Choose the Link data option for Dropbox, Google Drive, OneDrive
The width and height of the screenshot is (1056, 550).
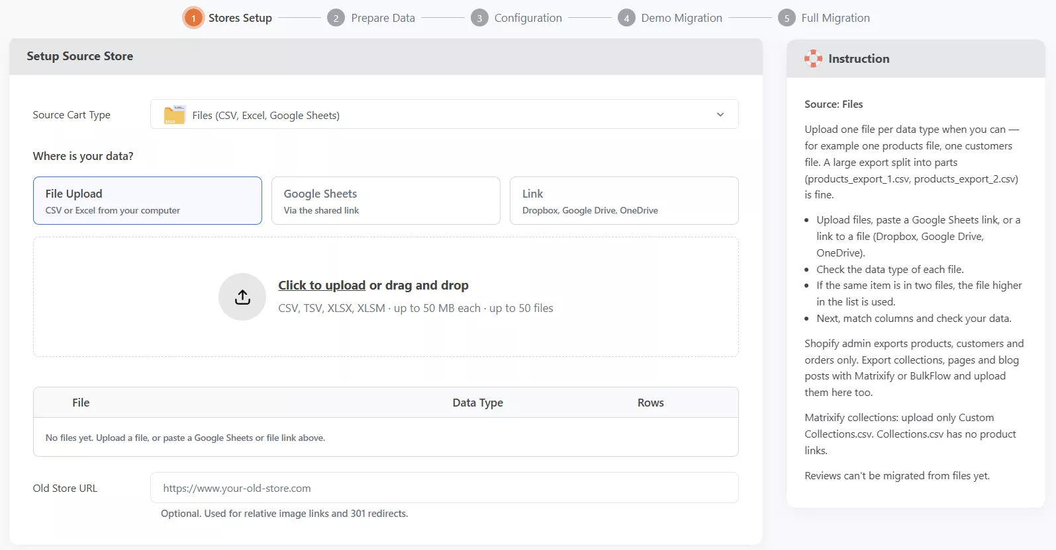(x=624, y=200)
